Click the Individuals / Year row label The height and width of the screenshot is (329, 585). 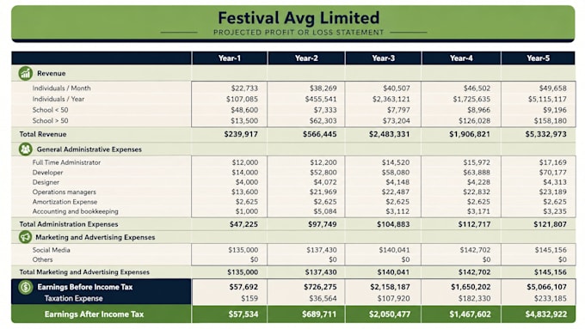[58, 99]
